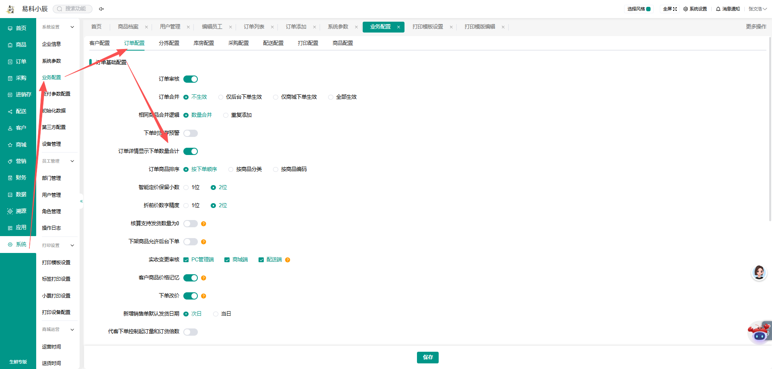772x369 pixels.
Task: Click the help icon next to 下单改价
Action: (x=203, y=296)
